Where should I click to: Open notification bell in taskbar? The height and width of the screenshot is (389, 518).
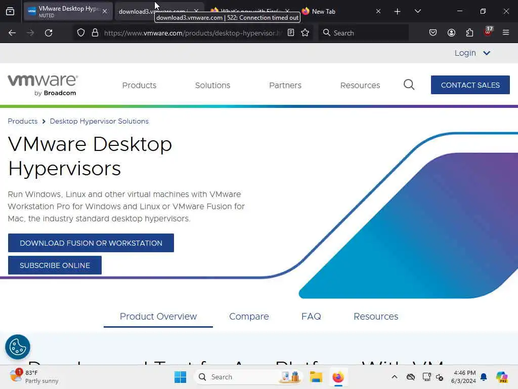click(x=484, y=377)
